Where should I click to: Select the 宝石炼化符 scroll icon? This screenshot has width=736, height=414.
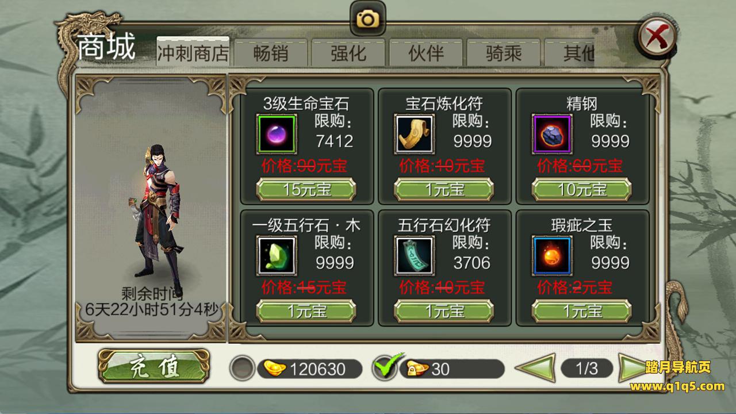(415, 135)
